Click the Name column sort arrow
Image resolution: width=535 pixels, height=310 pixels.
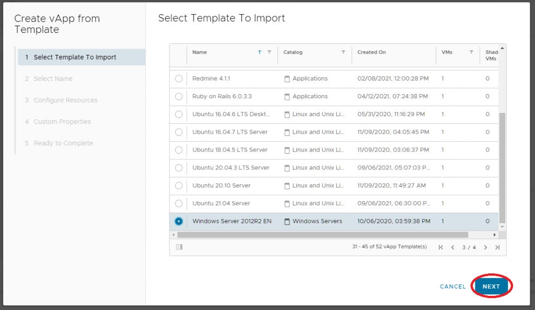tap(260, 52)
